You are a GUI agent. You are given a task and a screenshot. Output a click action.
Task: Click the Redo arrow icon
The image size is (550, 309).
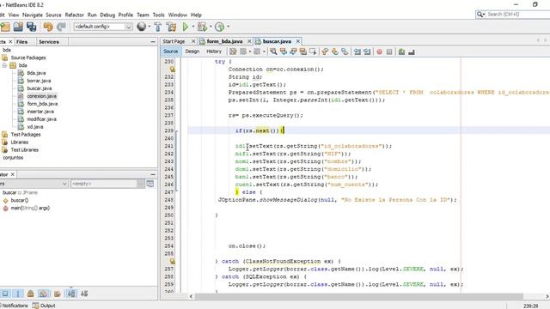61,27
